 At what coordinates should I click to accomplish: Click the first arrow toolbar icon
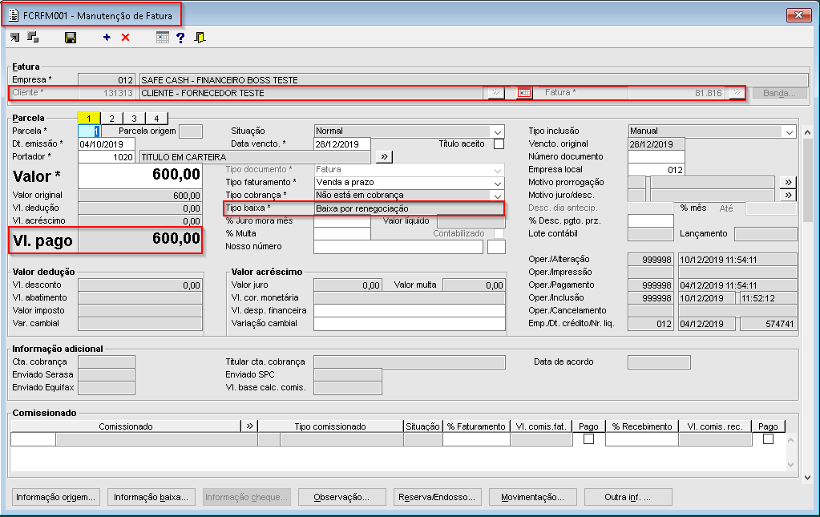click(14, 37)
